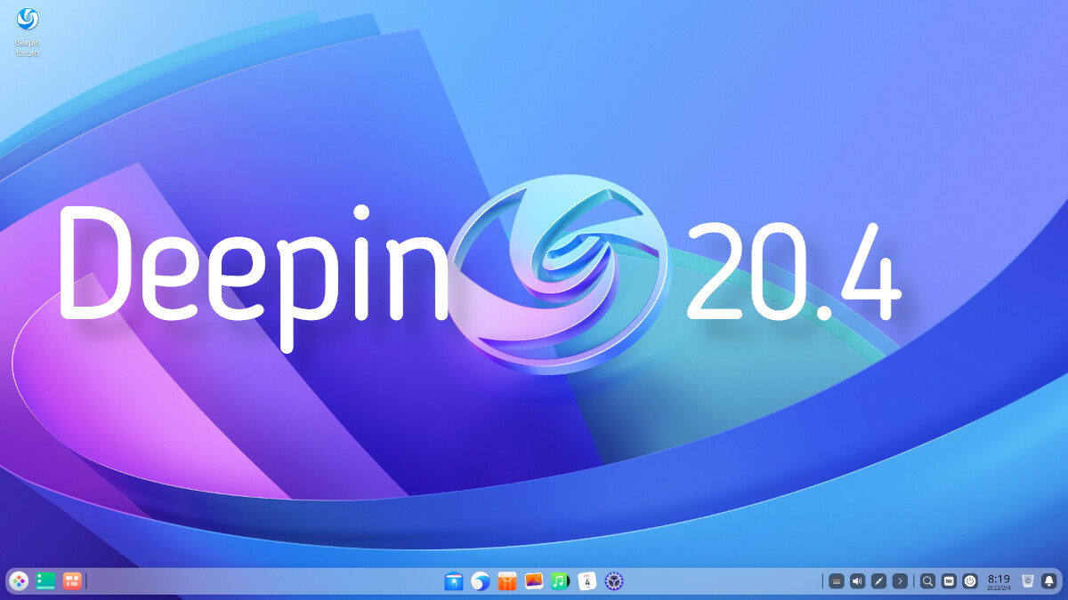Click the onscreen keyboard tray icon
The height and width of the screenshot is (600, 1068).
click(x=836, y=581)
